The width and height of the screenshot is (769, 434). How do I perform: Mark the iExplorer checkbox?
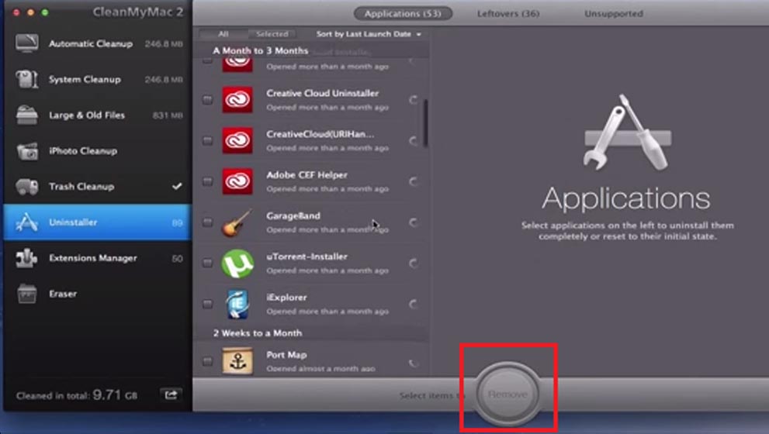click(207, 305)
